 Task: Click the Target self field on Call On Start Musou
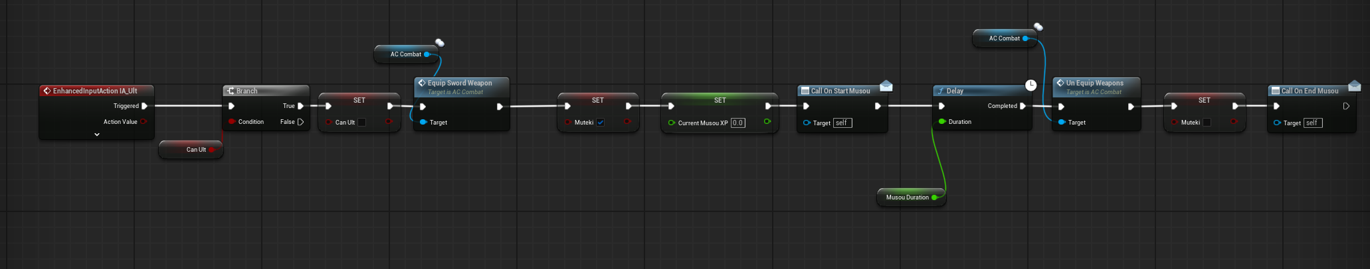tap(842, 123)
